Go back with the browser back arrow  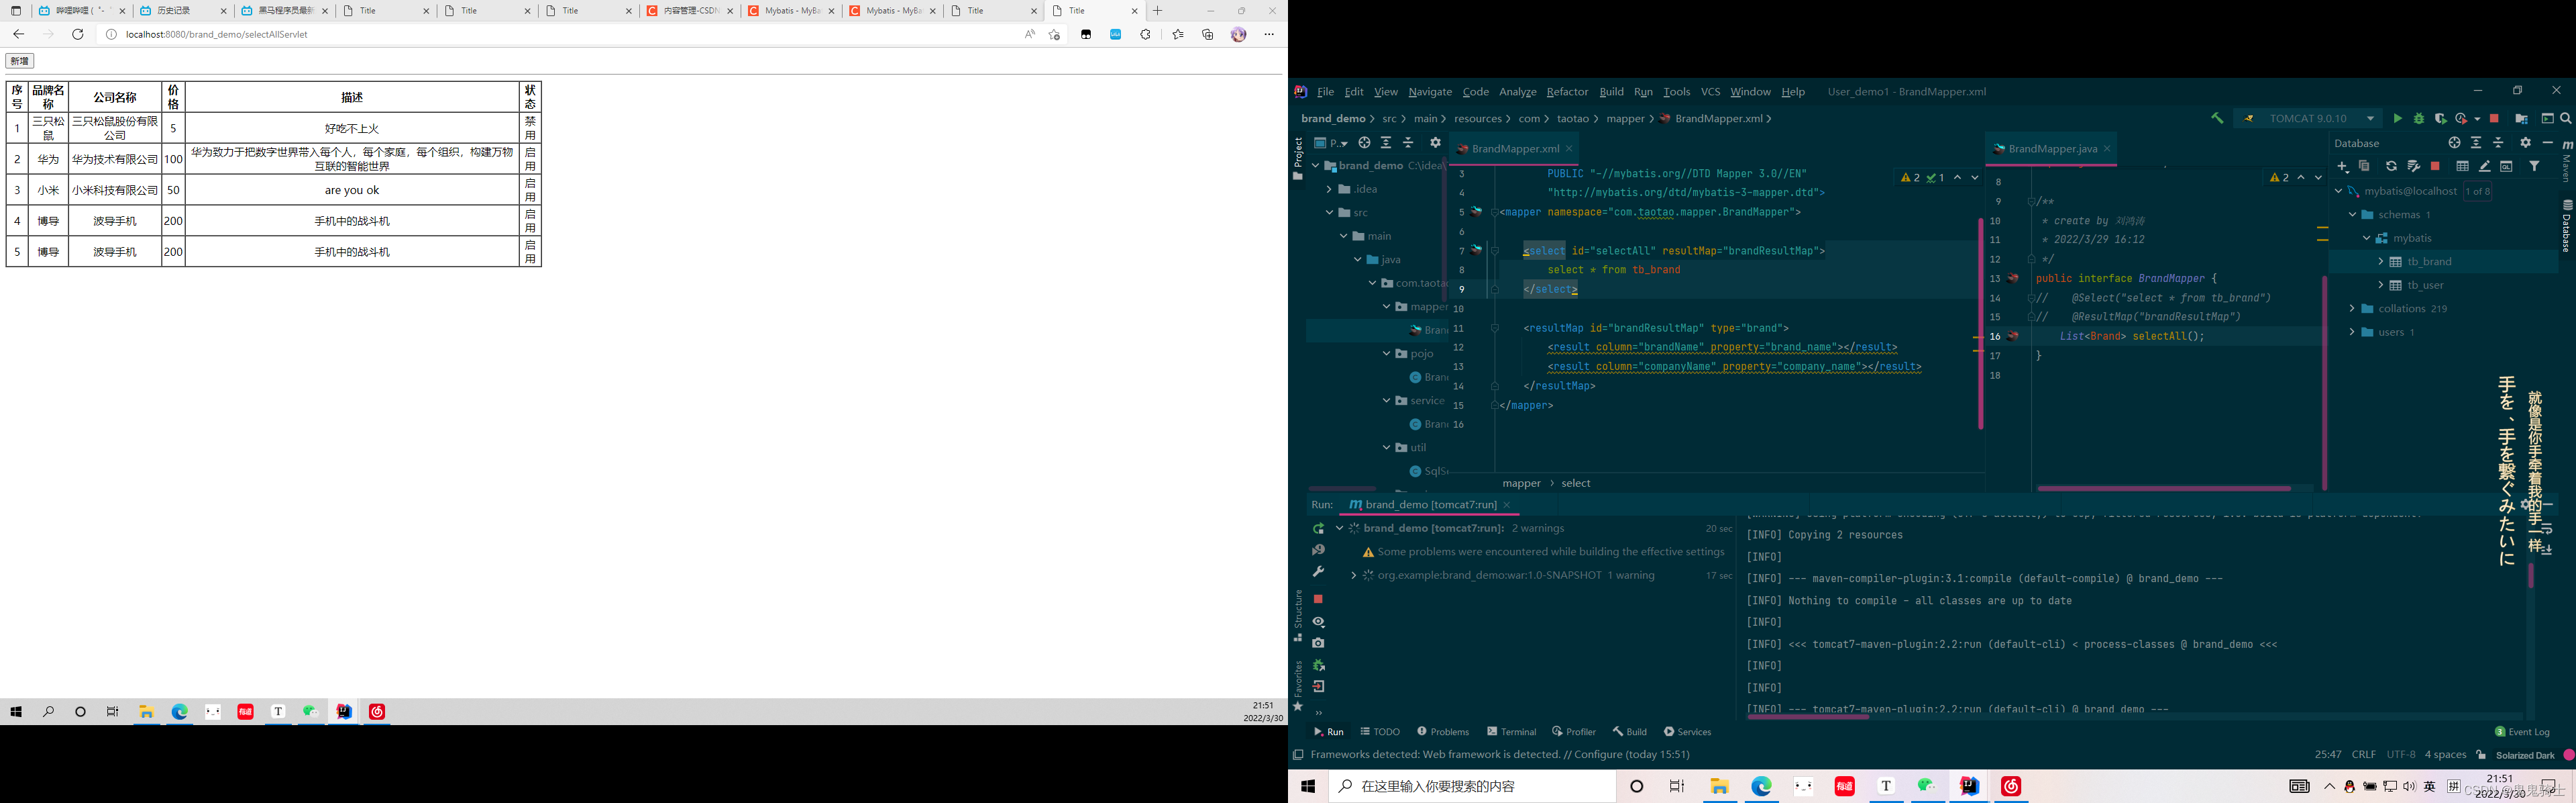click(18, 34)
